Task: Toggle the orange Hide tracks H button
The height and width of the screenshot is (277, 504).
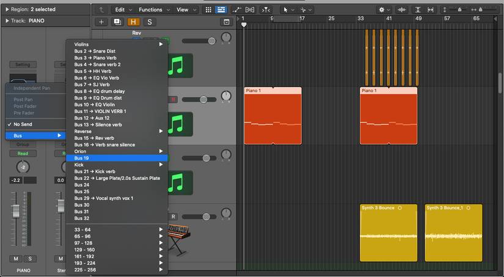Action: coord(133,22)
